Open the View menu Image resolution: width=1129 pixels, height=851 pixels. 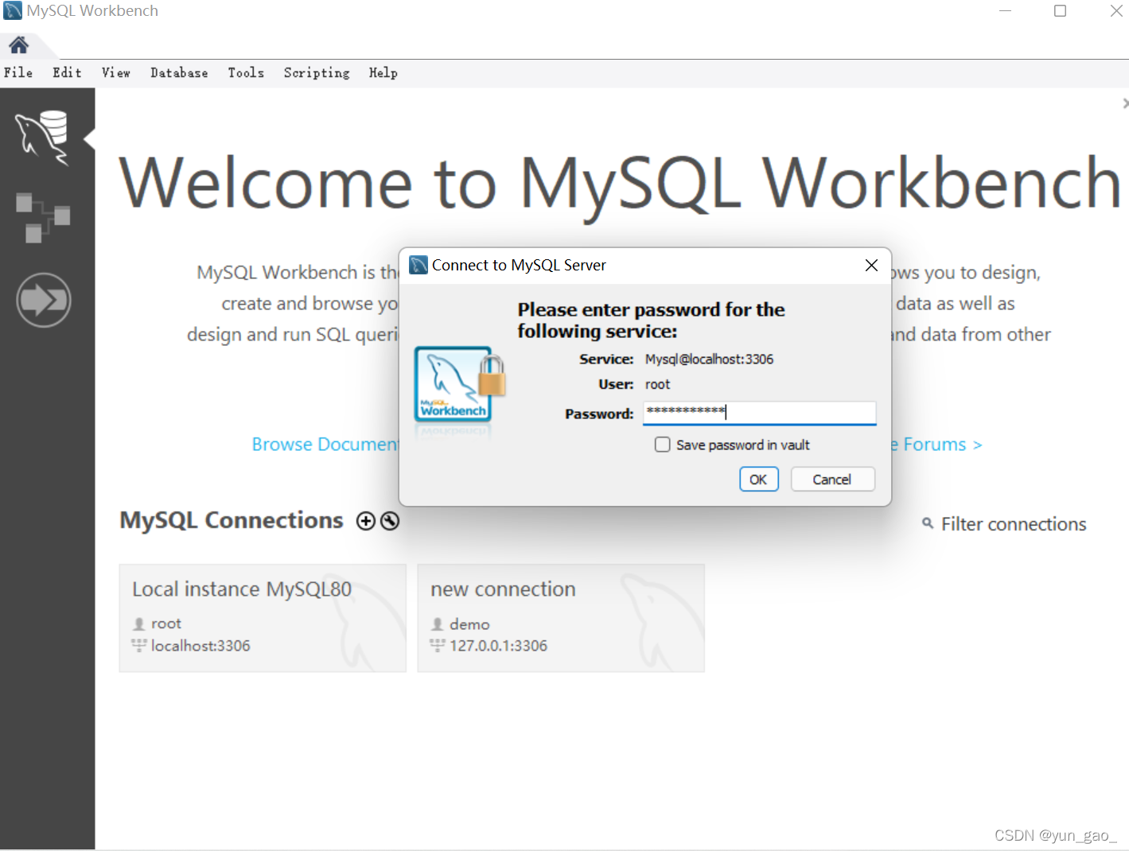[116, 73]
